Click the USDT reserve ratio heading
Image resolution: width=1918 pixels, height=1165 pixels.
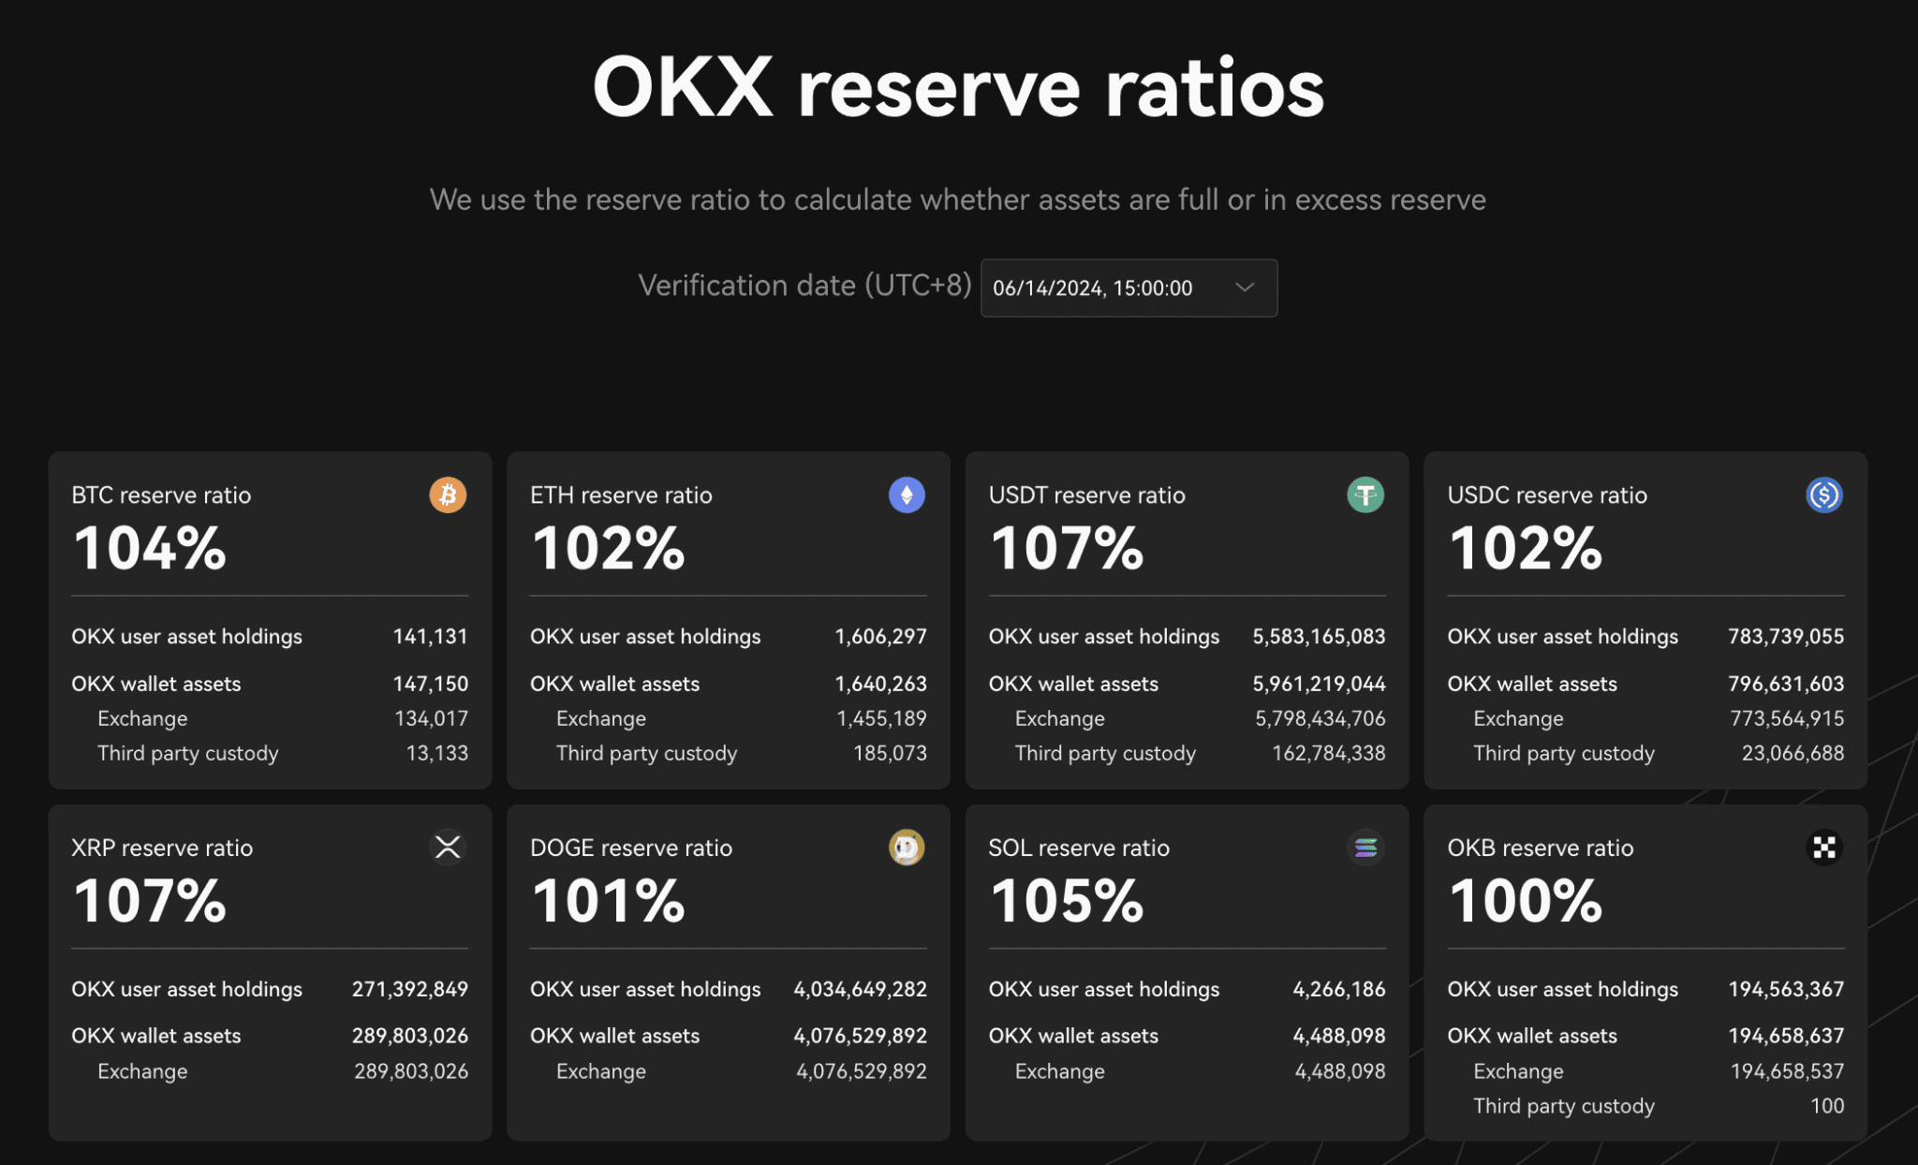point(1086,495)
